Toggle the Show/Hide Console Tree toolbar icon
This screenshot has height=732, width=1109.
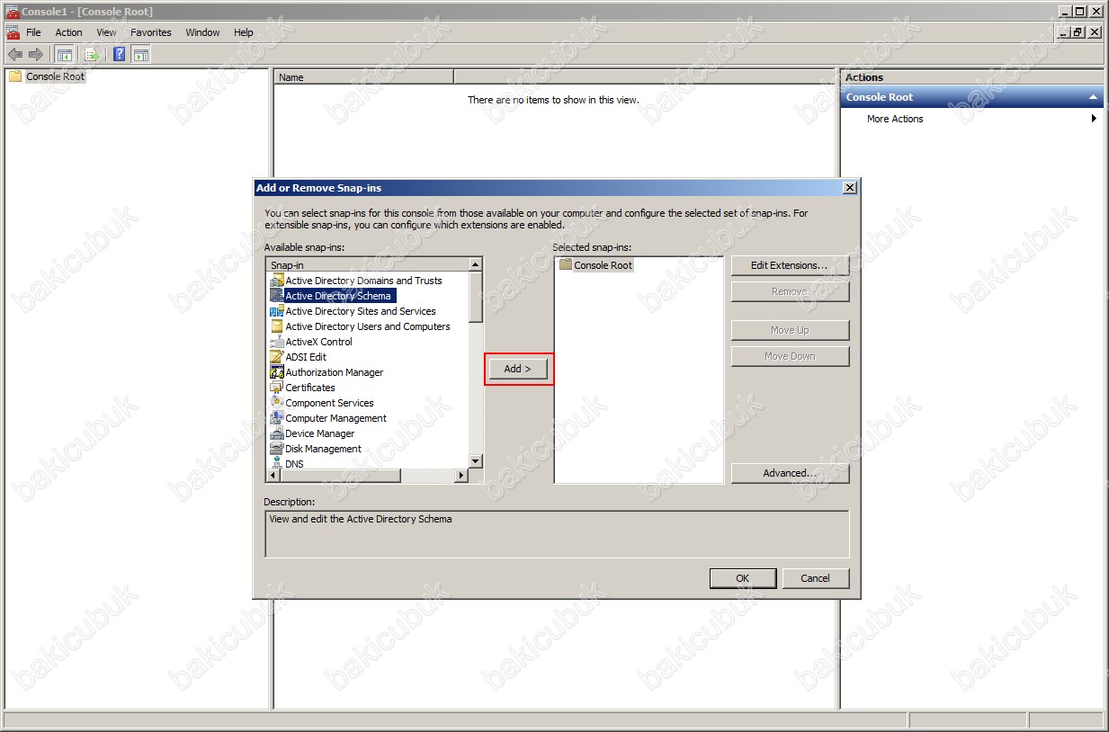[x=65, y=54]
